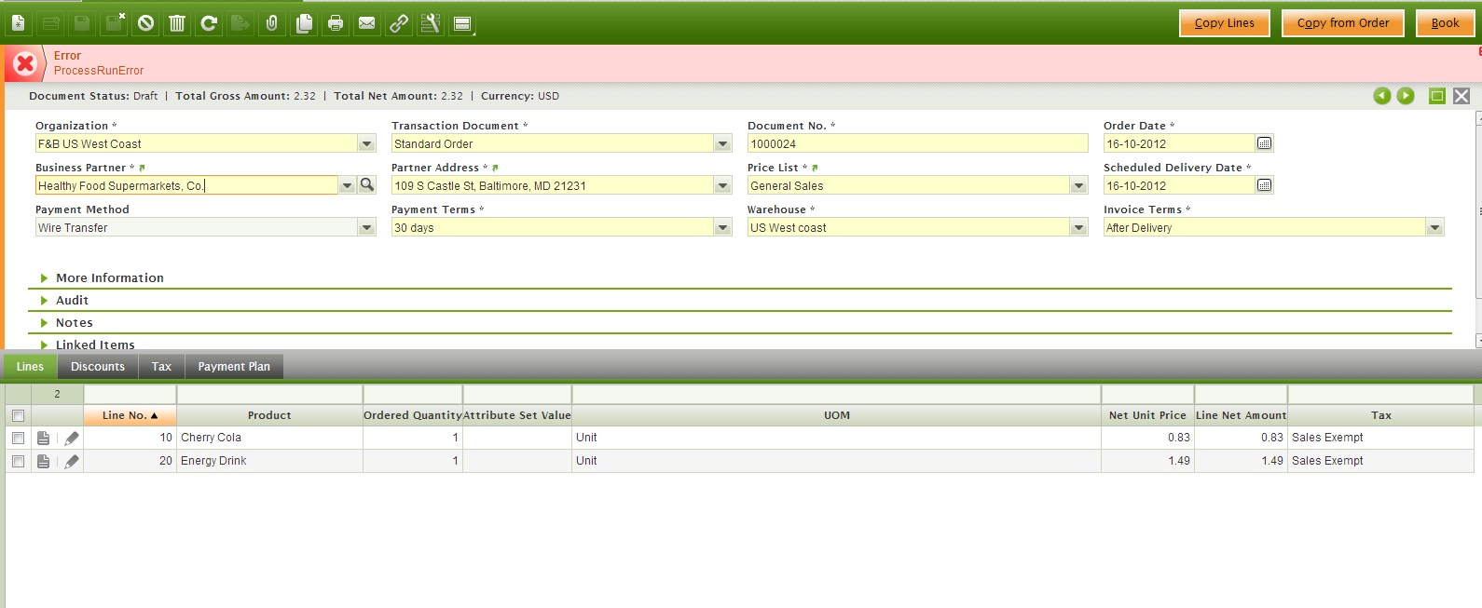
Task: Select all lines with header checkbox
Action: (18, 415)
